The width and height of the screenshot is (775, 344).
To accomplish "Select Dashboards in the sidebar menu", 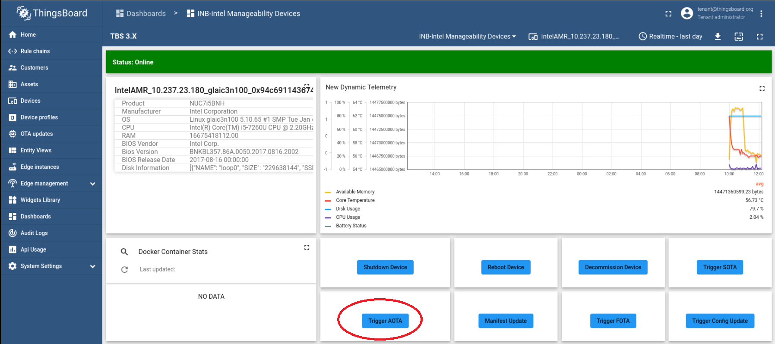I will click(x=51, y=217).
